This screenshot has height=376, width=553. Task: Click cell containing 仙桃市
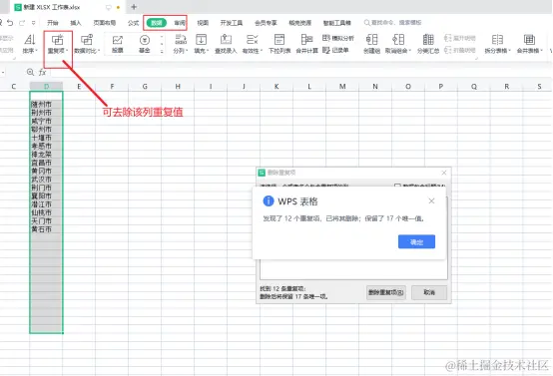click(x=46, y=212)
